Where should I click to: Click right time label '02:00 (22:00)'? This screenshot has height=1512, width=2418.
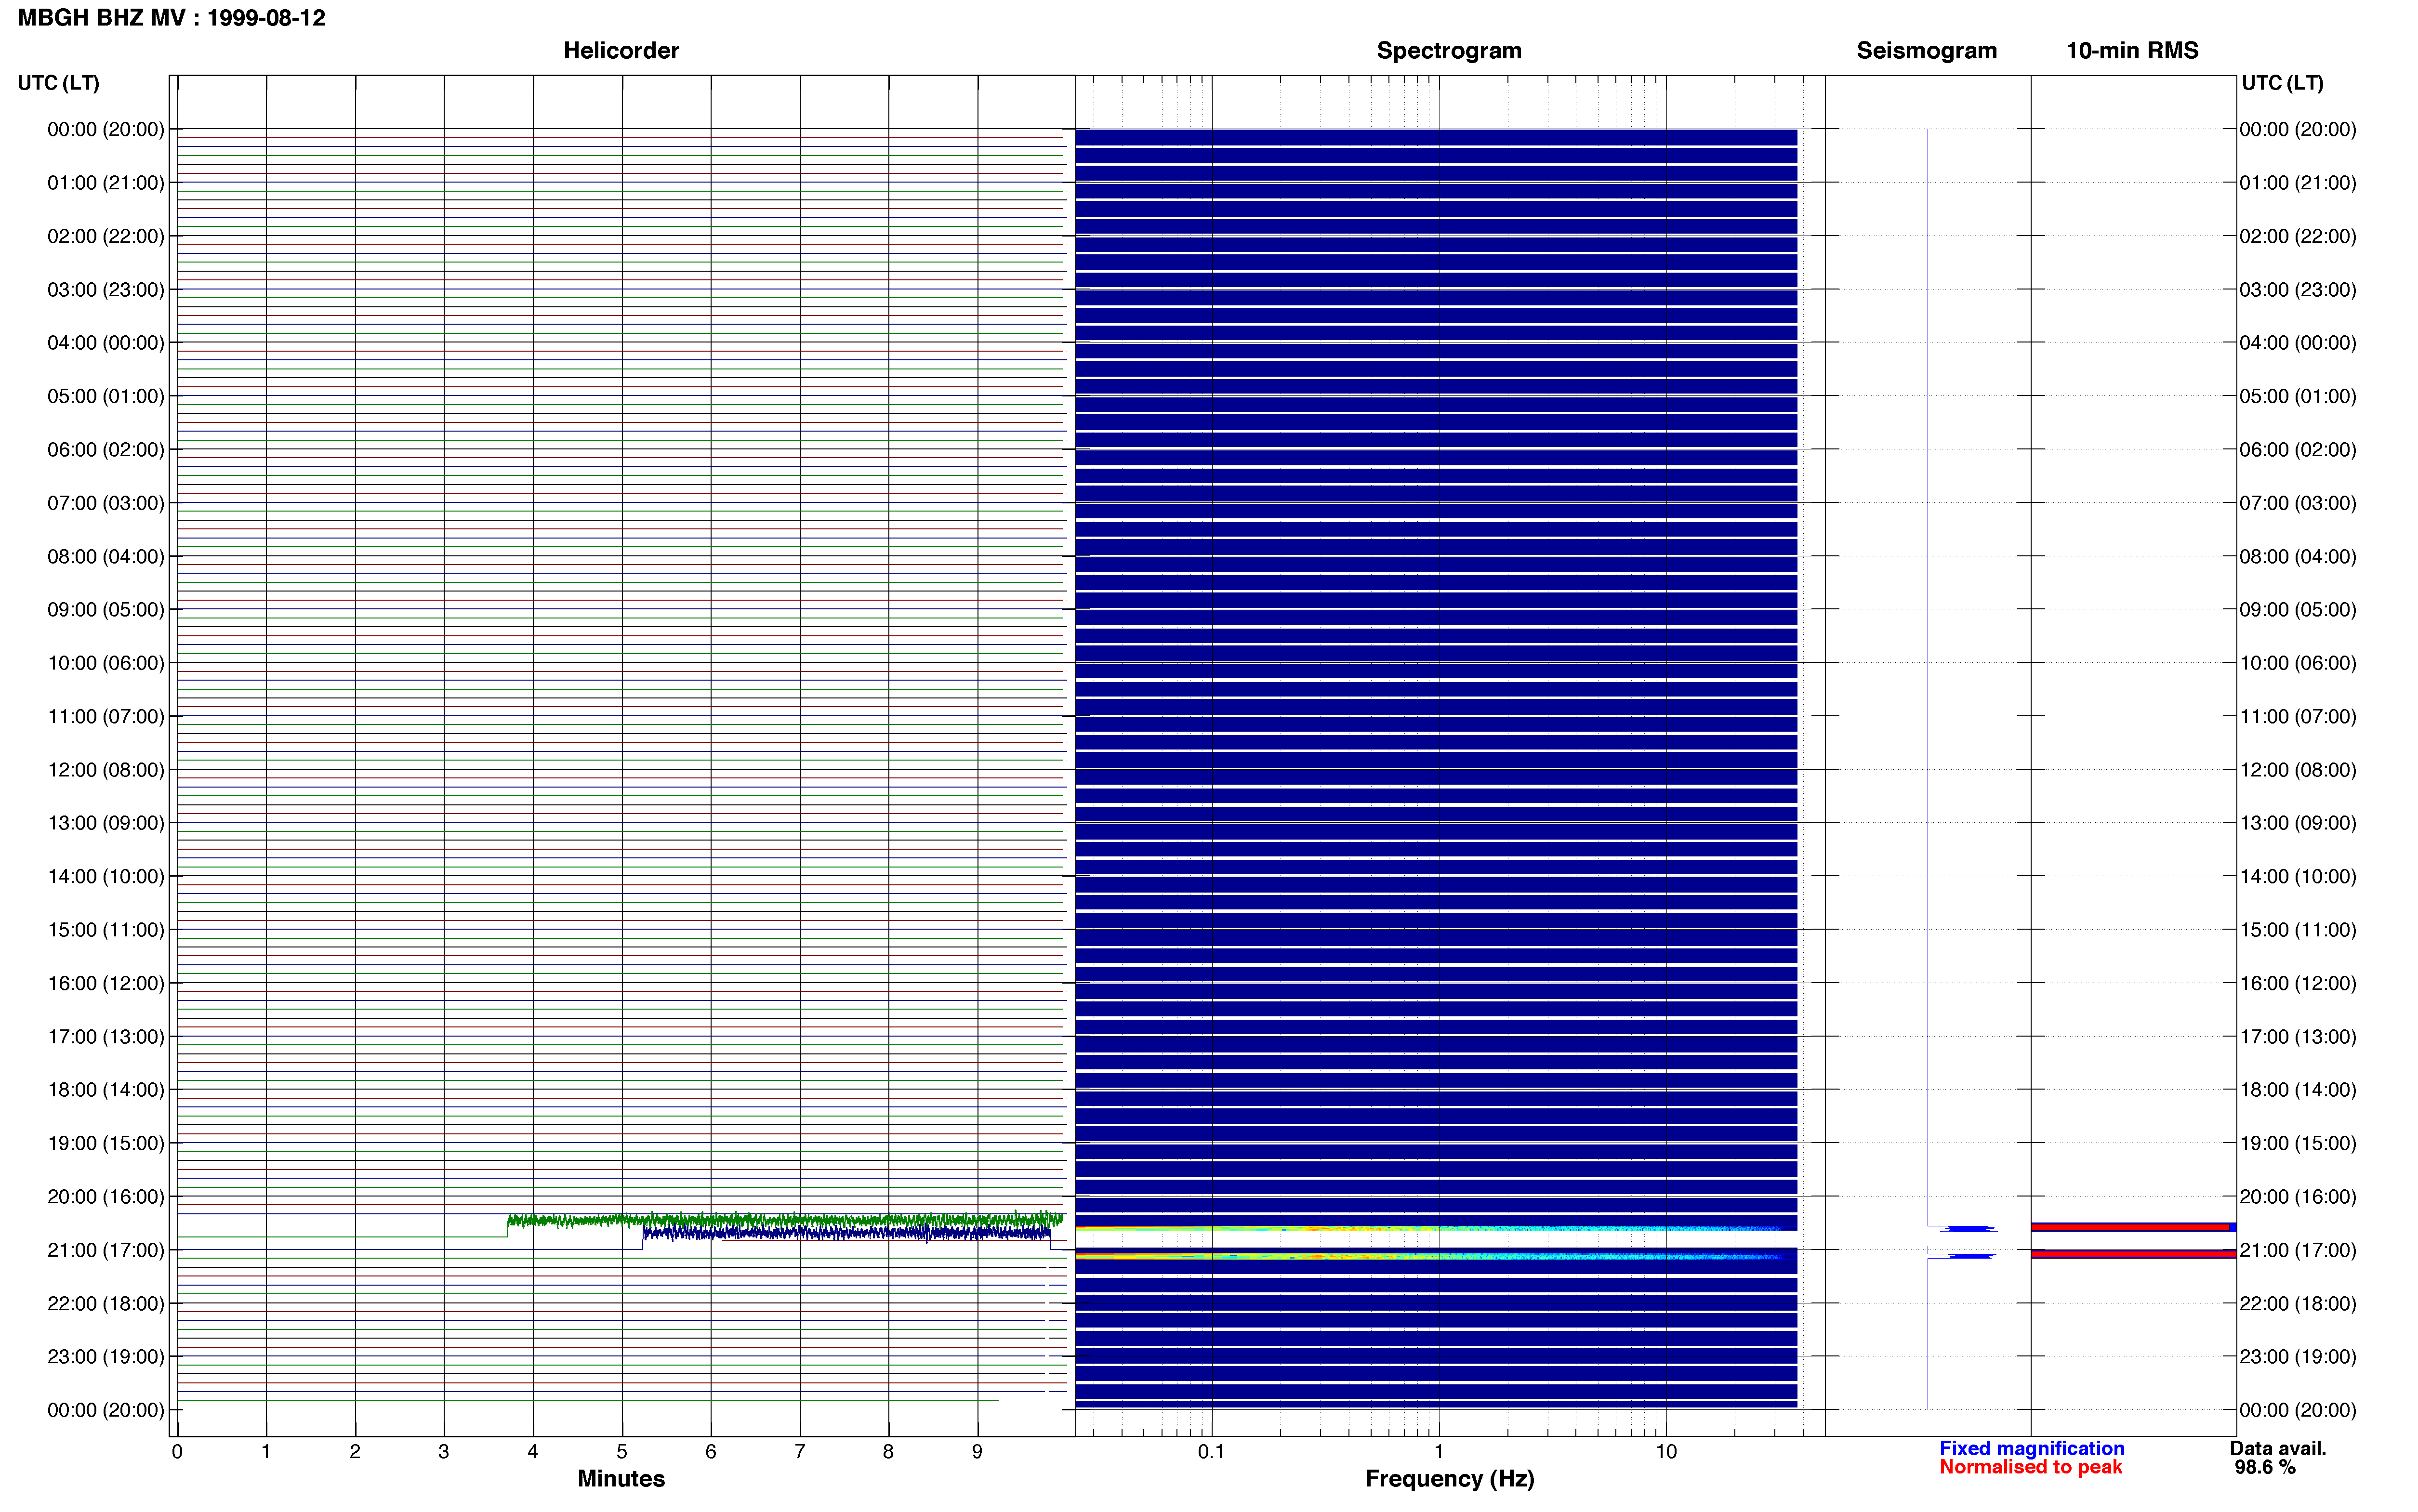coord(2298,236)
